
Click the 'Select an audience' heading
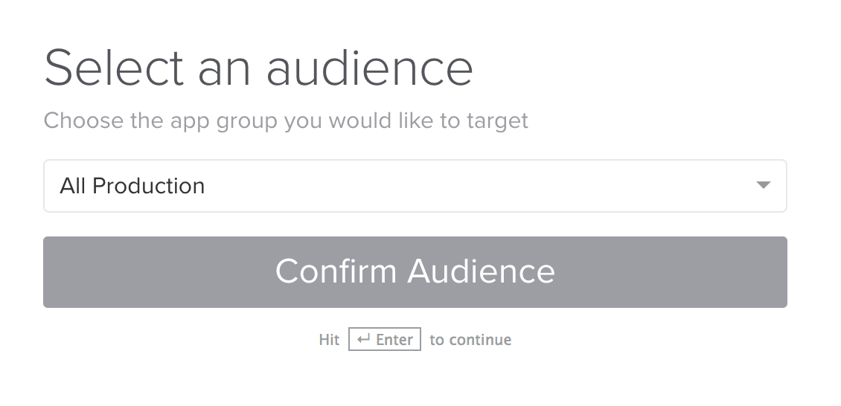coord(258,68)
